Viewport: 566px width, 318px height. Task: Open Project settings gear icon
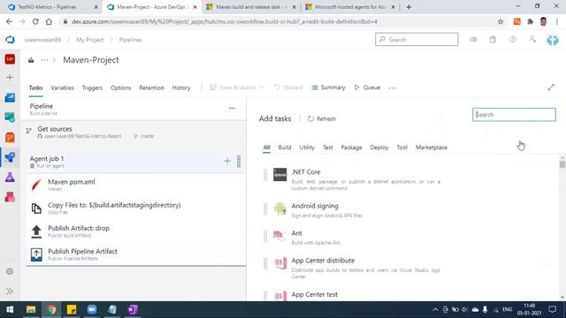(x=10, y=271)
